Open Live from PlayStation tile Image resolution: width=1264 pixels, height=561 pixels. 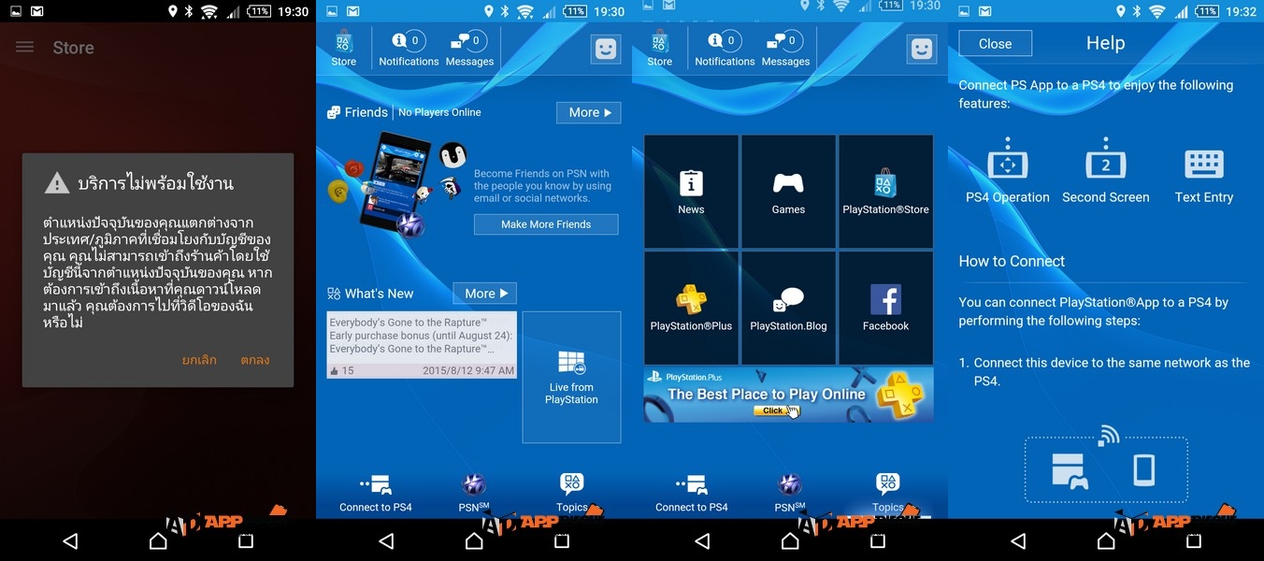[x=571, y=377]
